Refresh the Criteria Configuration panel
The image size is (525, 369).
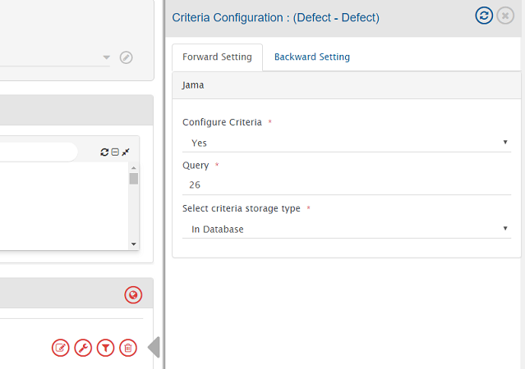coord(485,16)
